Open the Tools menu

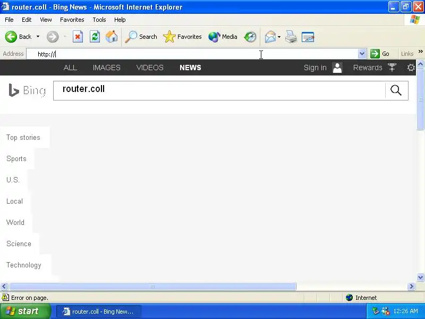tap(99, 20)
